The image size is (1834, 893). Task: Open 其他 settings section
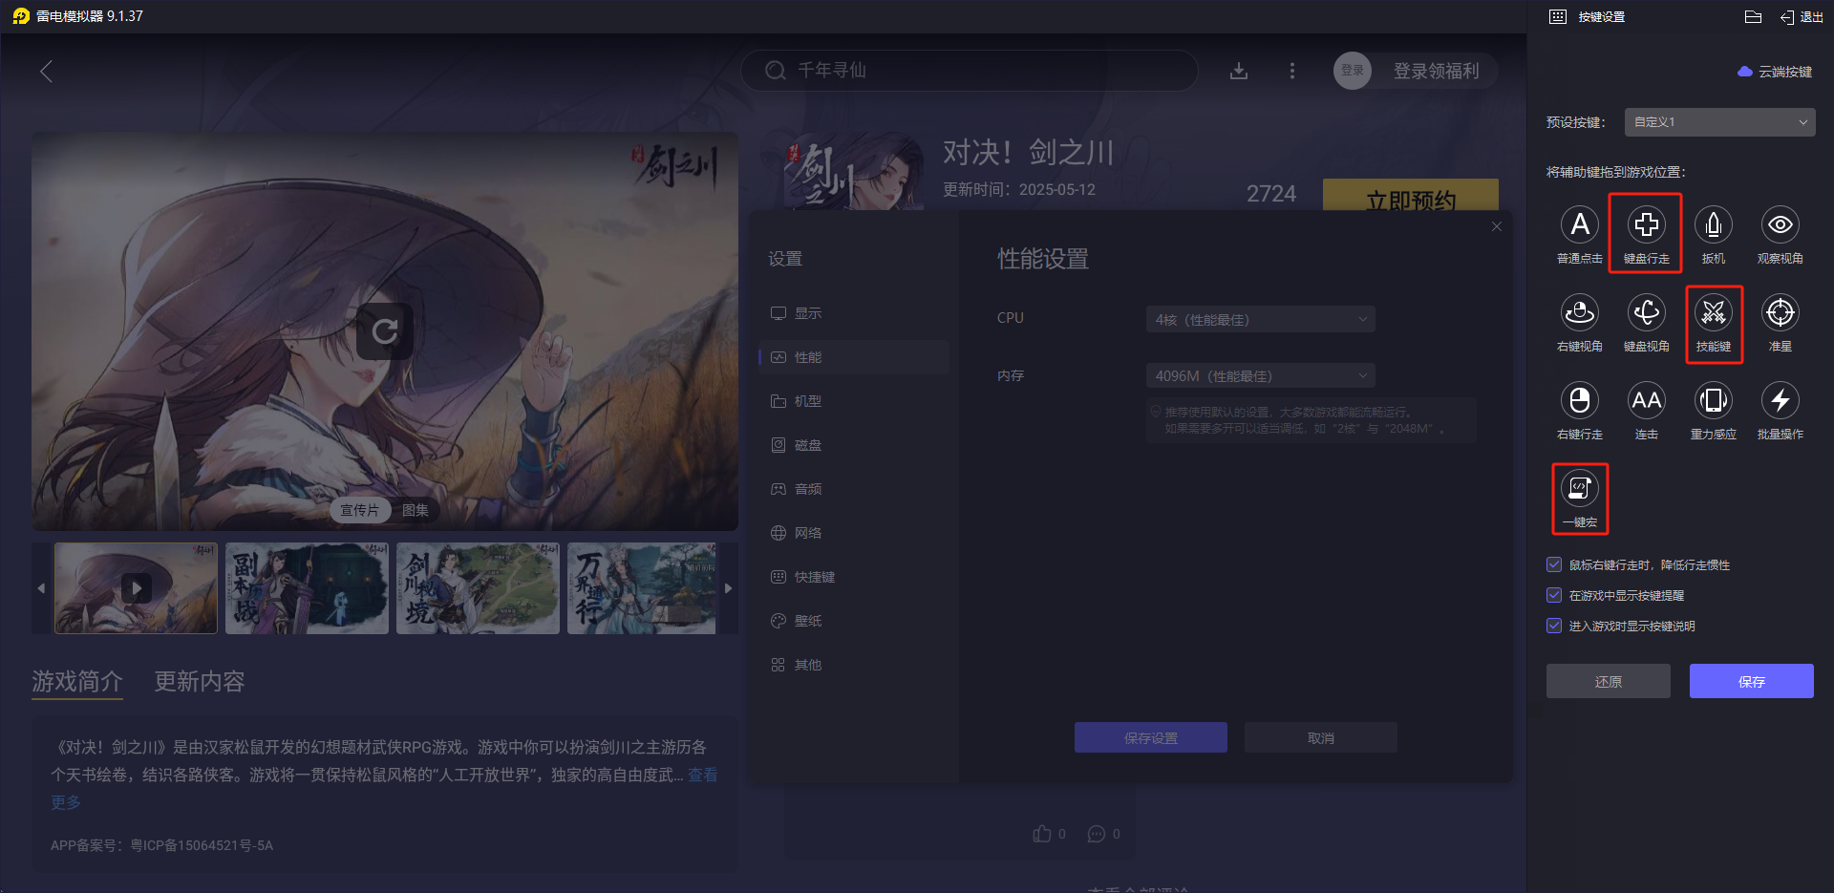[854, 665]
